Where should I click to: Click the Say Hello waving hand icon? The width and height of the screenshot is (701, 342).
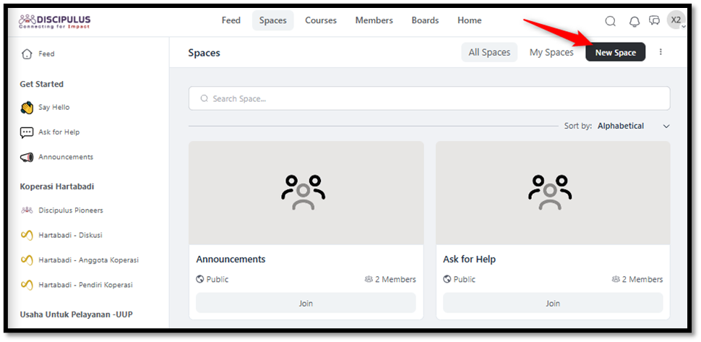click(x=27, y=108)
